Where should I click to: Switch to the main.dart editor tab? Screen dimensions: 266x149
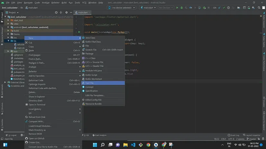(82, 12)
